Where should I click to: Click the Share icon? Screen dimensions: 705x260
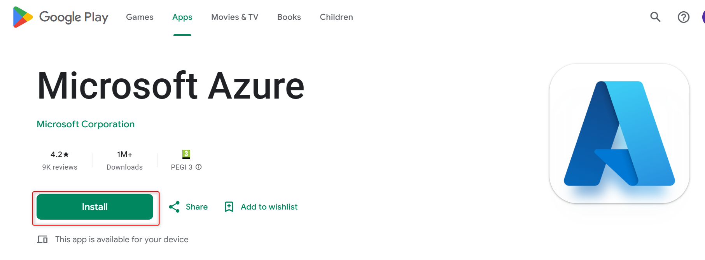(174, 207)
